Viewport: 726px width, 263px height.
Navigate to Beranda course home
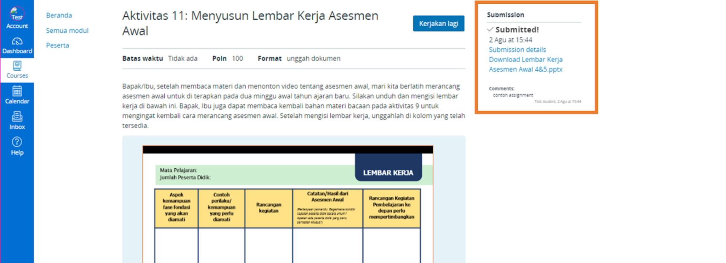pos(59,15)
